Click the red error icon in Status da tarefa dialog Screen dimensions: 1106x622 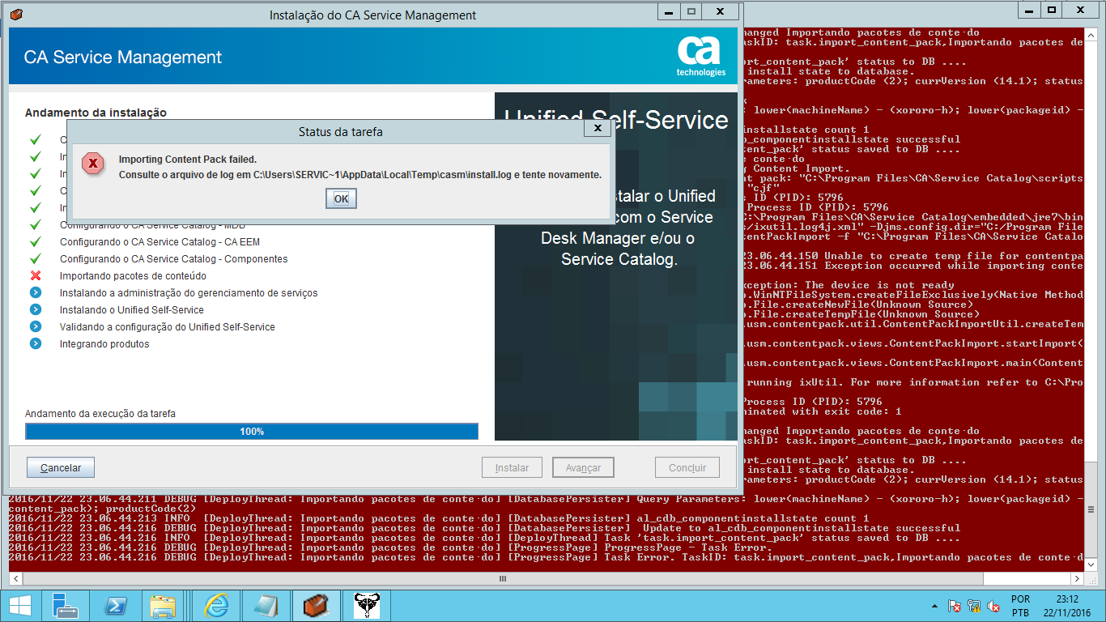point(93,164)
